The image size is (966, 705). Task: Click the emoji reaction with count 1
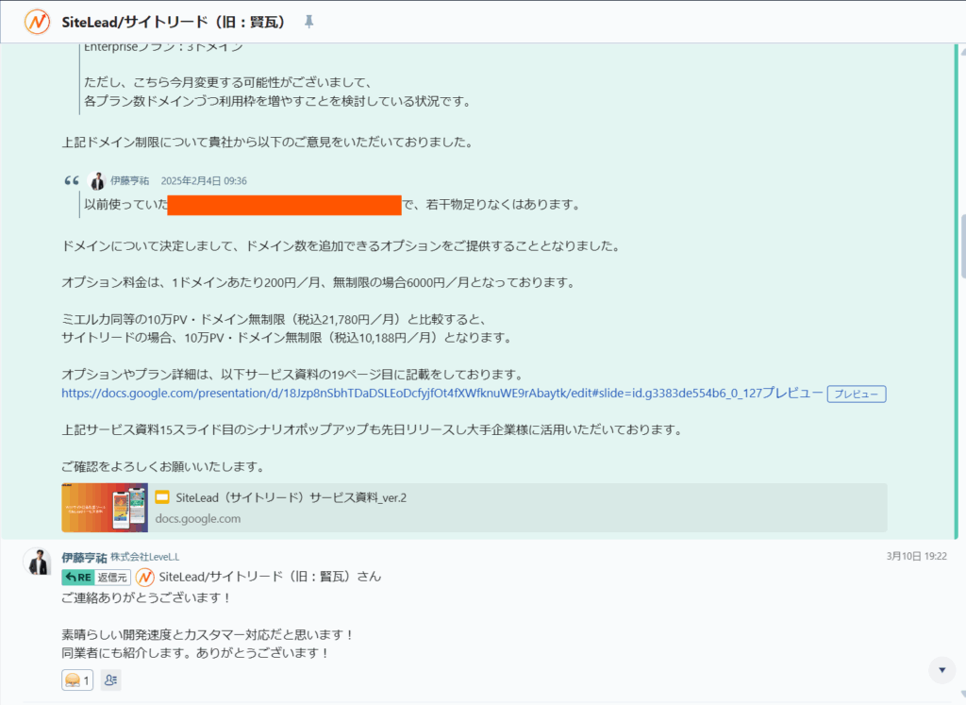77,680
